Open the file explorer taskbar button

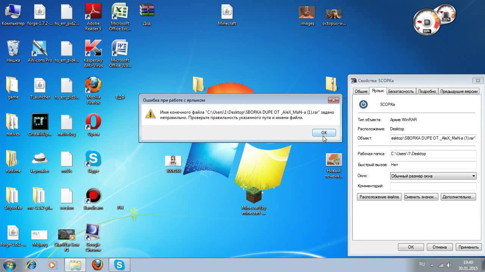75,265
